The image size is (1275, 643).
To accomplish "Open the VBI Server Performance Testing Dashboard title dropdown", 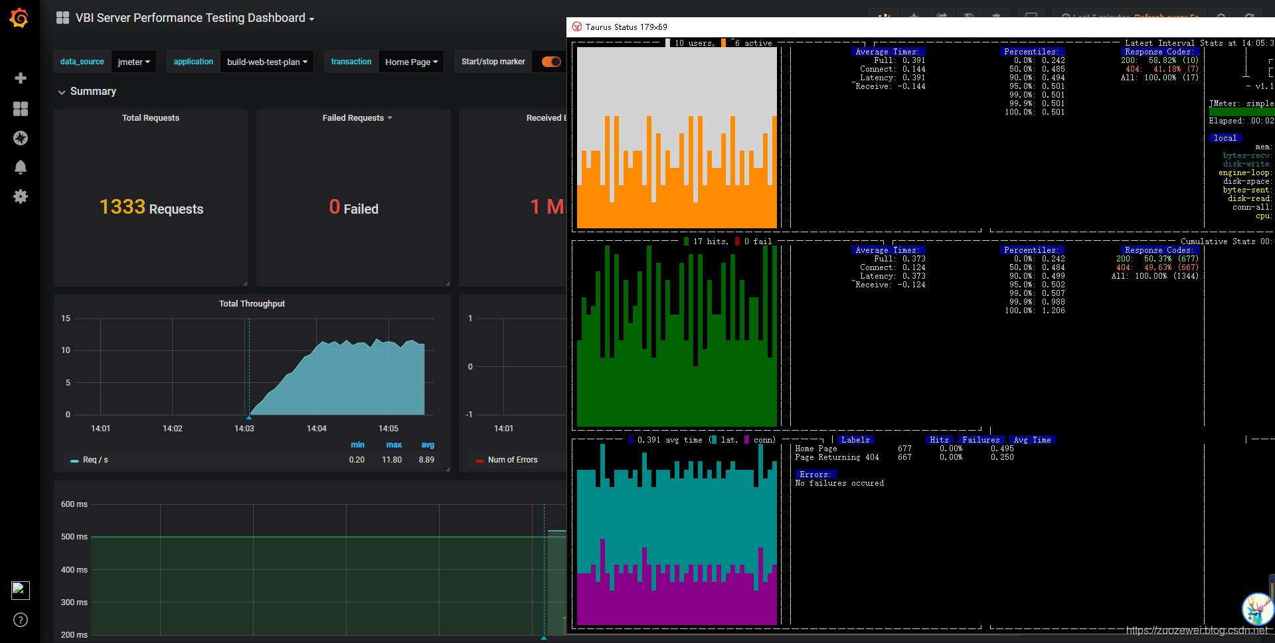I will [195, 18].
